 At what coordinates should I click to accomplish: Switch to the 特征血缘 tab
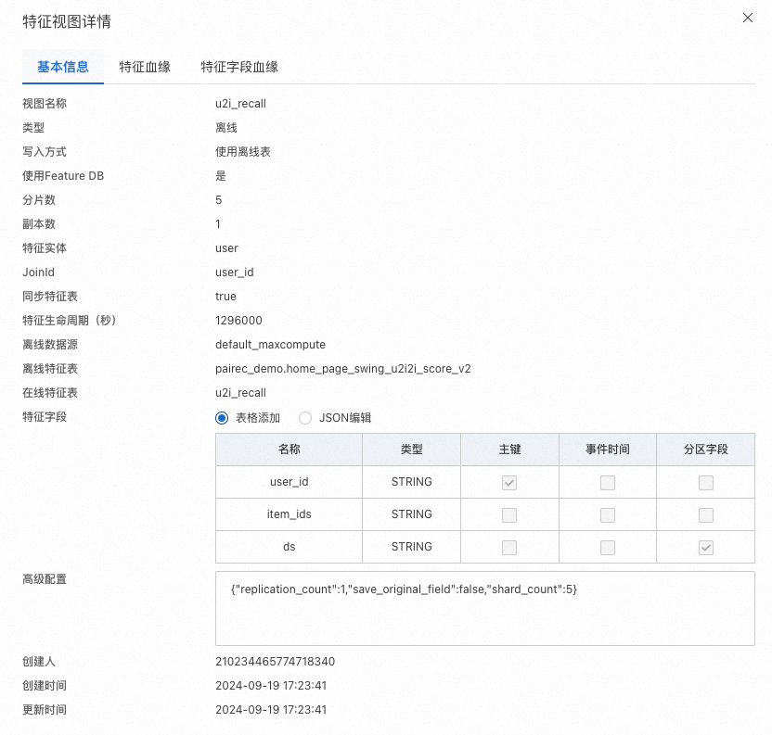click(x=144, y=67)
